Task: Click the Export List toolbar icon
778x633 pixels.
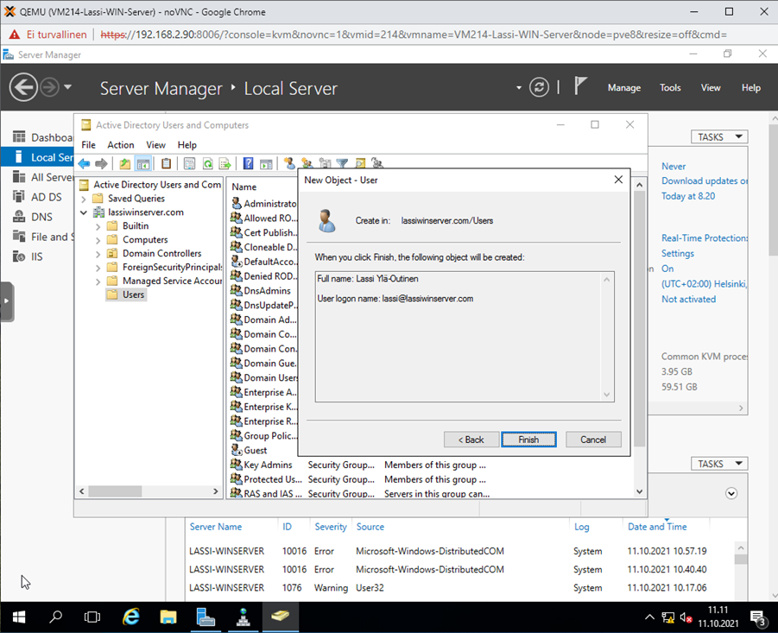Action: click(225, 163)
